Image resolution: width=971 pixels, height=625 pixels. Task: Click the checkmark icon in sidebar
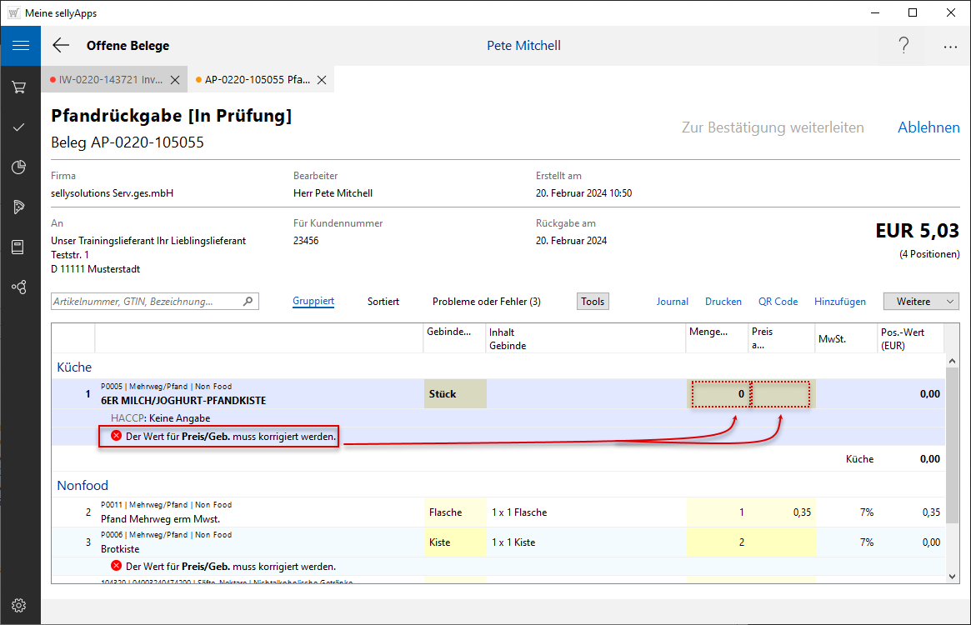[20, 127]
